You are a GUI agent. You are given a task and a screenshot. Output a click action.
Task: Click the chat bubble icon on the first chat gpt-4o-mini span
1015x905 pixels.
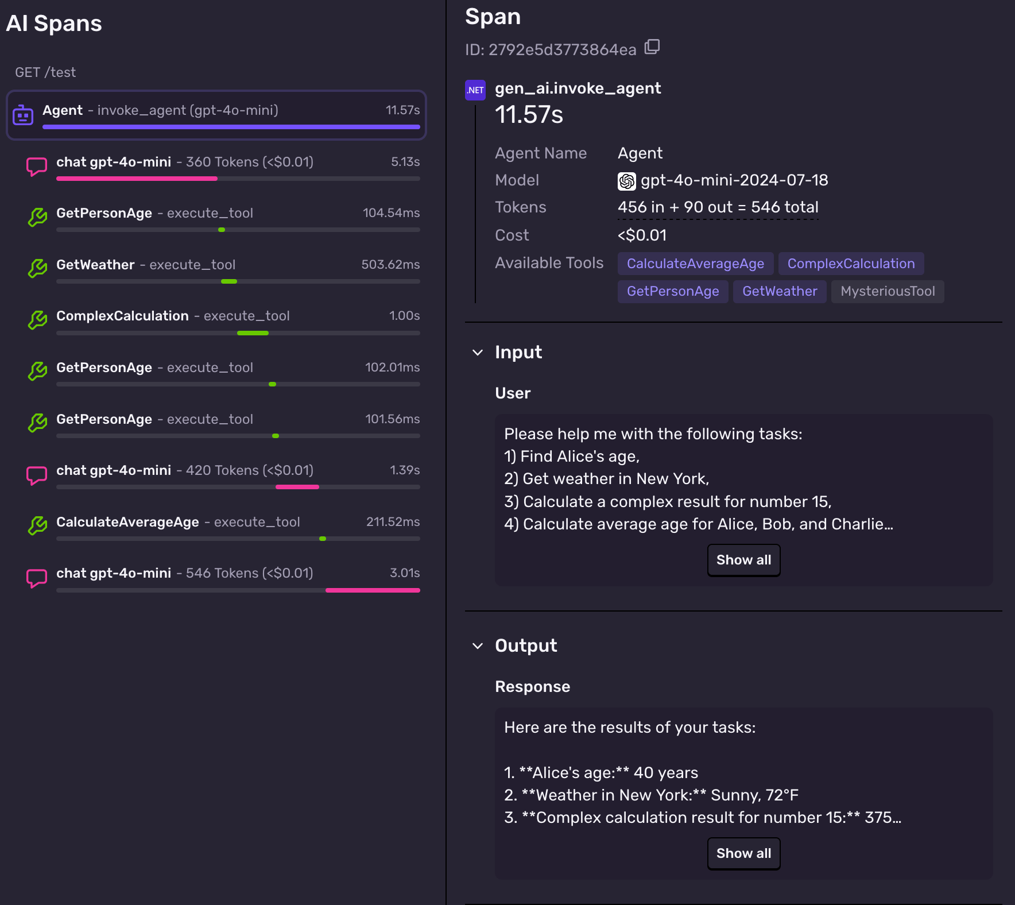pos(37,167)
